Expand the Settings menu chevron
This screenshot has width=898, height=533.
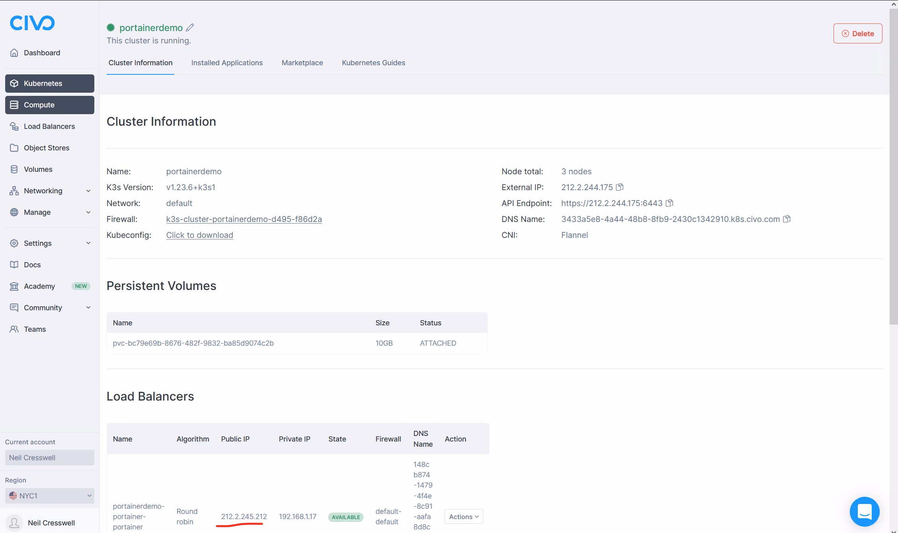(88, 243)
